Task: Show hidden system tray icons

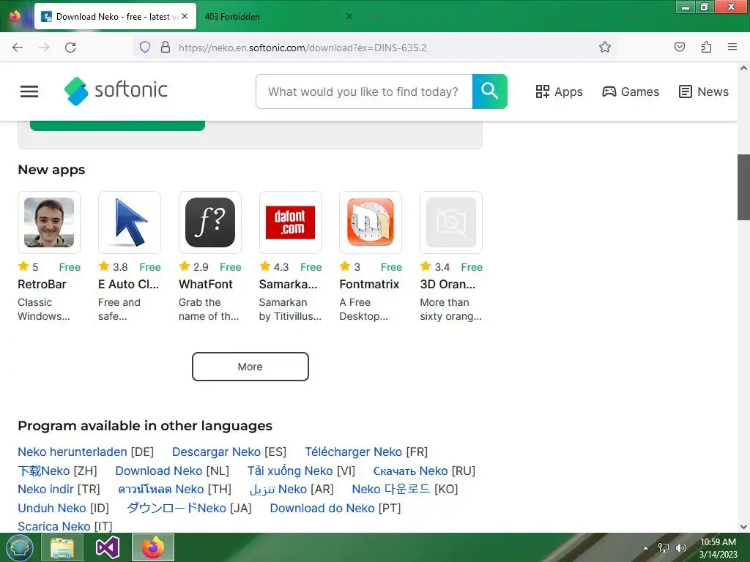Action: pyautogui.click(x=646, y=548)
